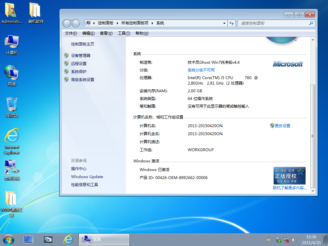This screenshot has height=246, width=328.
Task: Open the recent pages dropdown arrow
Action: (x=82, y=23)
